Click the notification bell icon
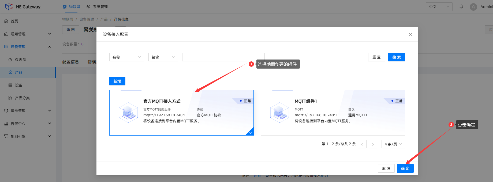Image resolution: width=493 pixels, height=182 pixels. 461,7
